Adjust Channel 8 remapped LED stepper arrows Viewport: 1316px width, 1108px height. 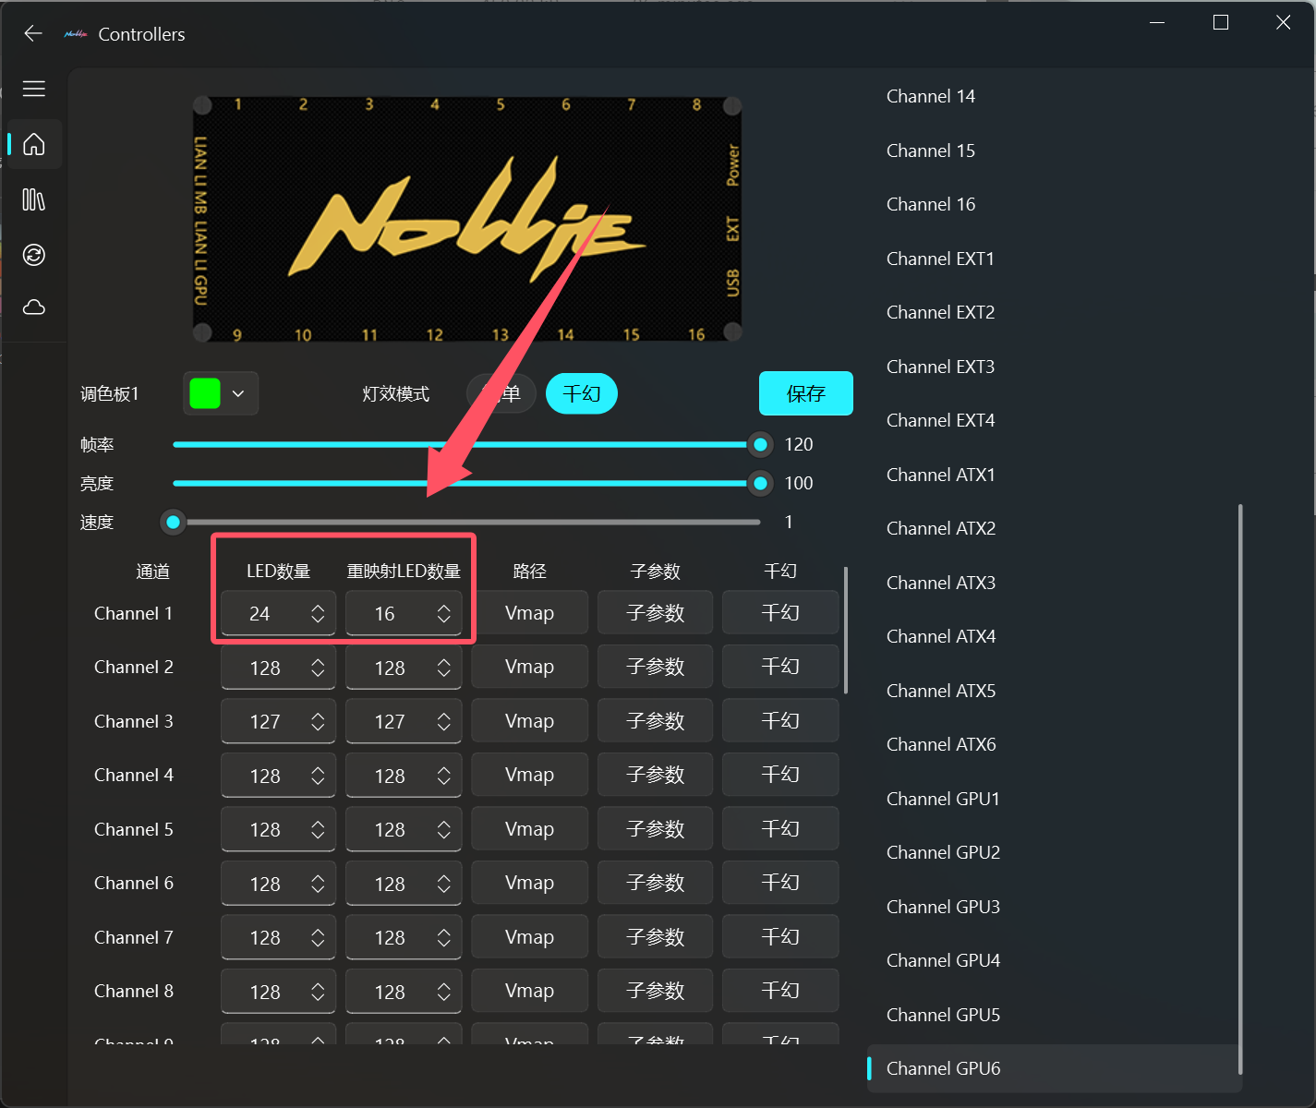pyautogui.click(x=444, y=992)
